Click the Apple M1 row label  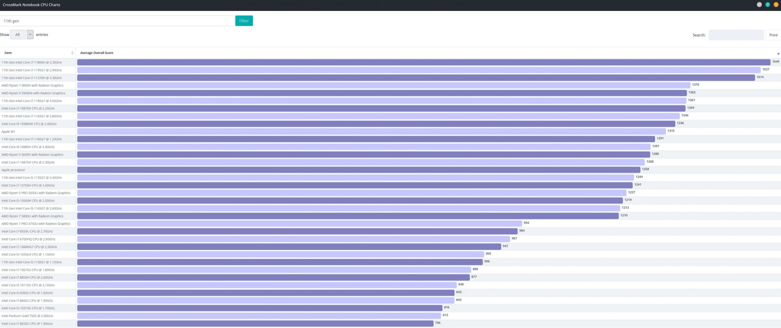[8, 132]
